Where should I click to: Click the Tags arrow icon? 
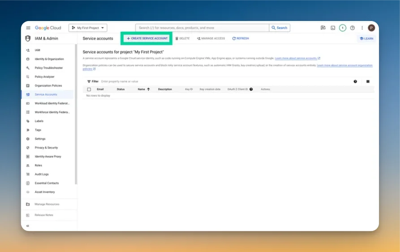coord(28,130)
